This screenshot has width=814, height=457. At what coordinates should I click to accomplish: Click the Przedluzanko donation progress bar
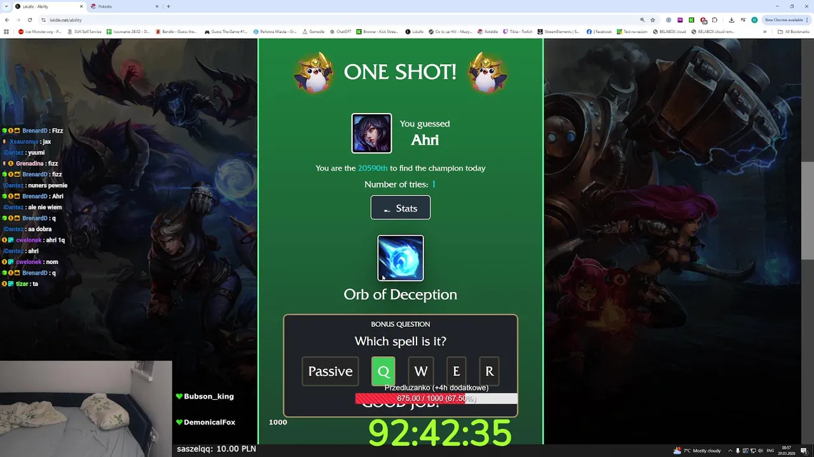[436, 399]
